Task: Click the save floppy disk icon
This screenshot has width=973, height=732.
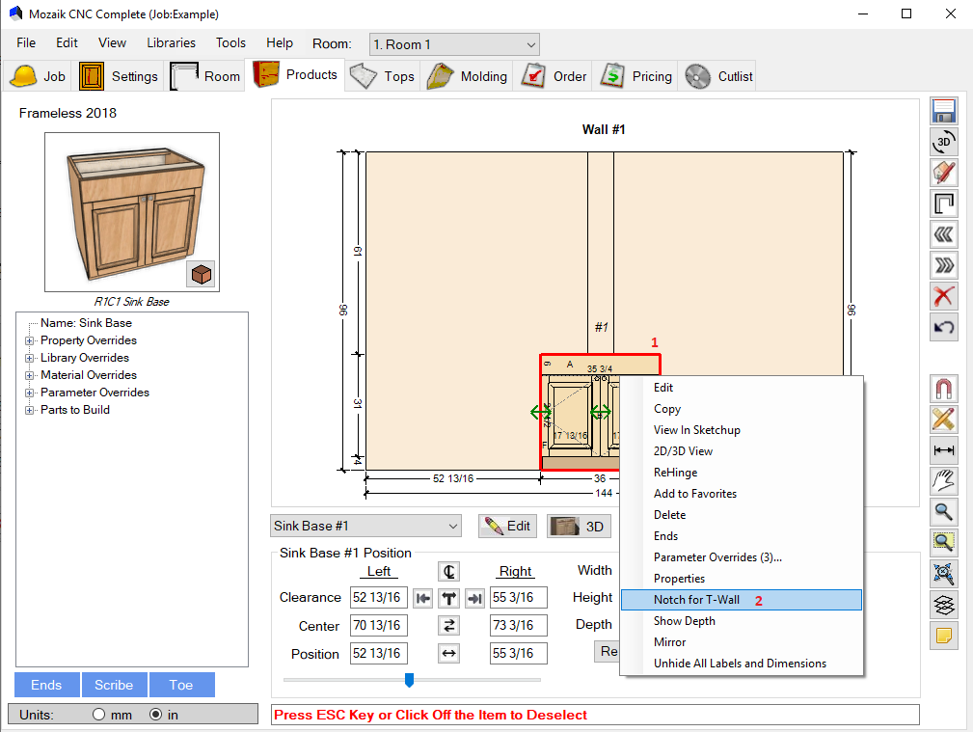Action: pos(944,111)
